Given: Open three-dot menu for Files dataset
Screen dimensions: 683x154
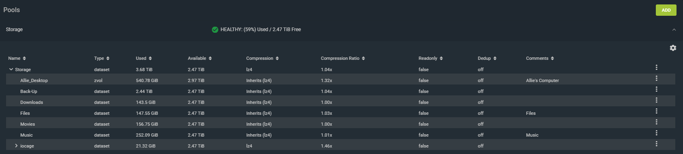Looking at the screenshot, I should coord(656,111).
